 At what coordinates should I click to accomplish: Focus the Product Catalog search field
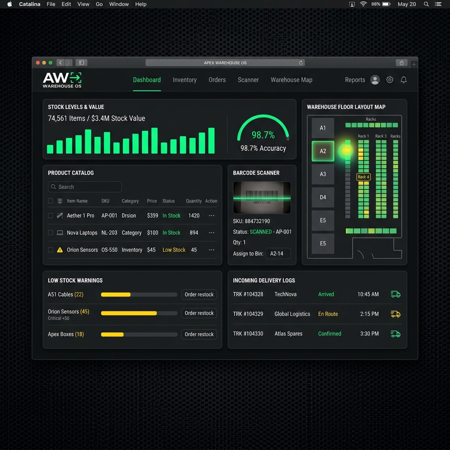click(x=85, y=187)
